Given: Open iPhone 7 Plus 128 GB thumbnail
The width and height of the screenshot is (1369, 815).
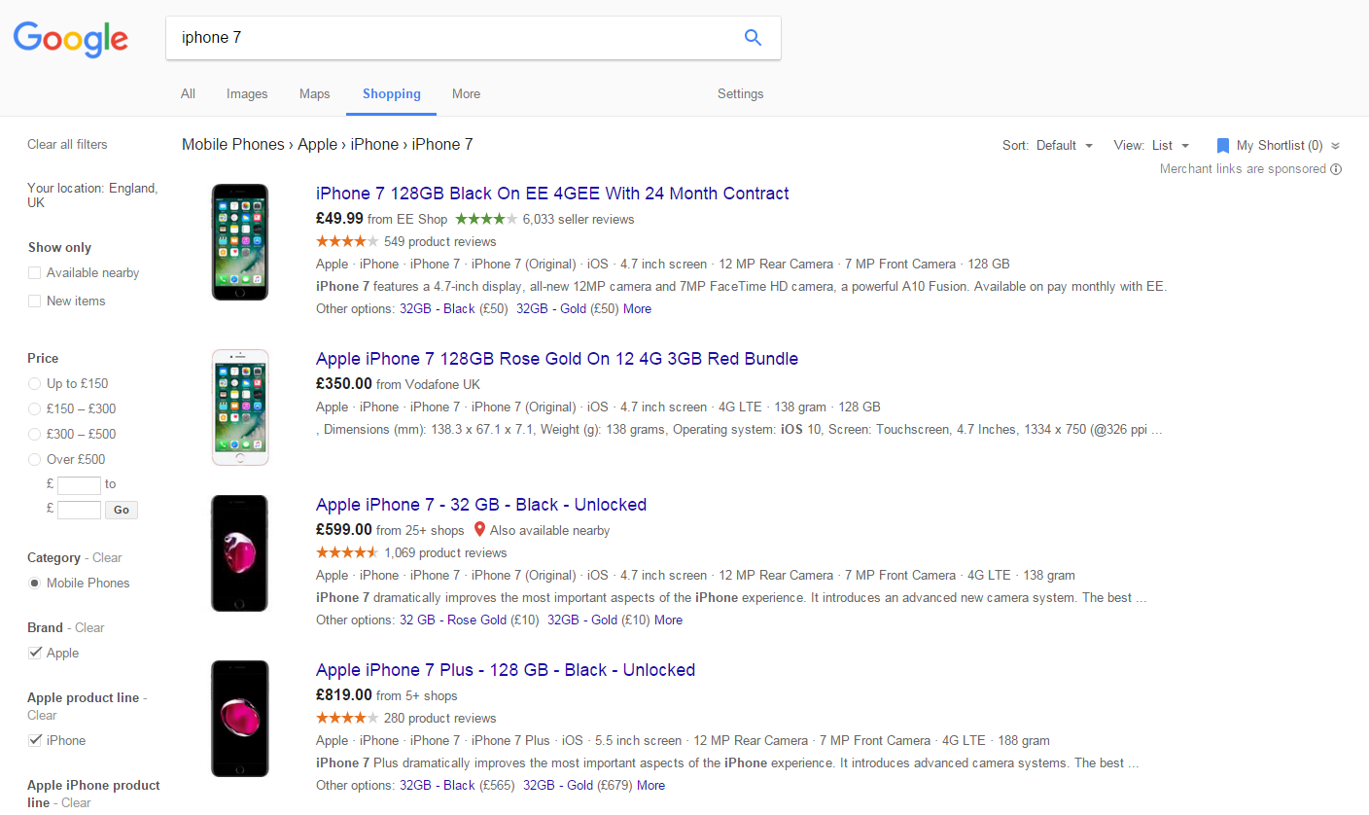Looking at the screenshot, I should point(240,719).
